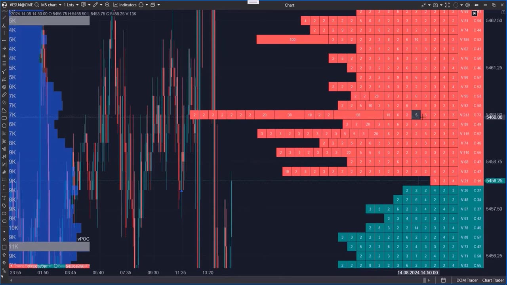Open chart settings gear icon
Viewport: 507px width, 285px height.
(468, 5)
